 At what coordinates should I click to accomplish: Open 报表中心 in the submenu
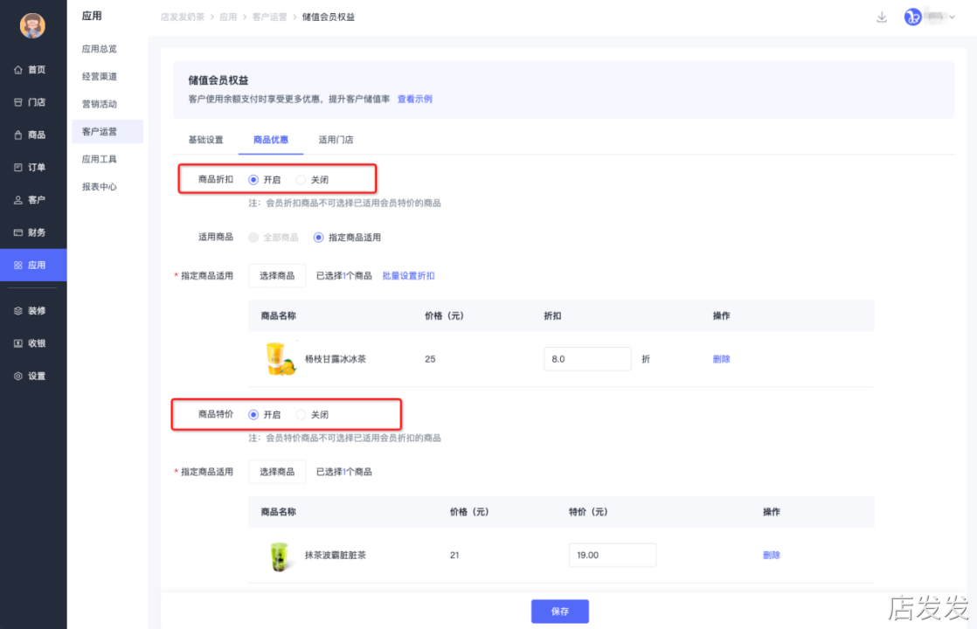click(x=100, y=187)
